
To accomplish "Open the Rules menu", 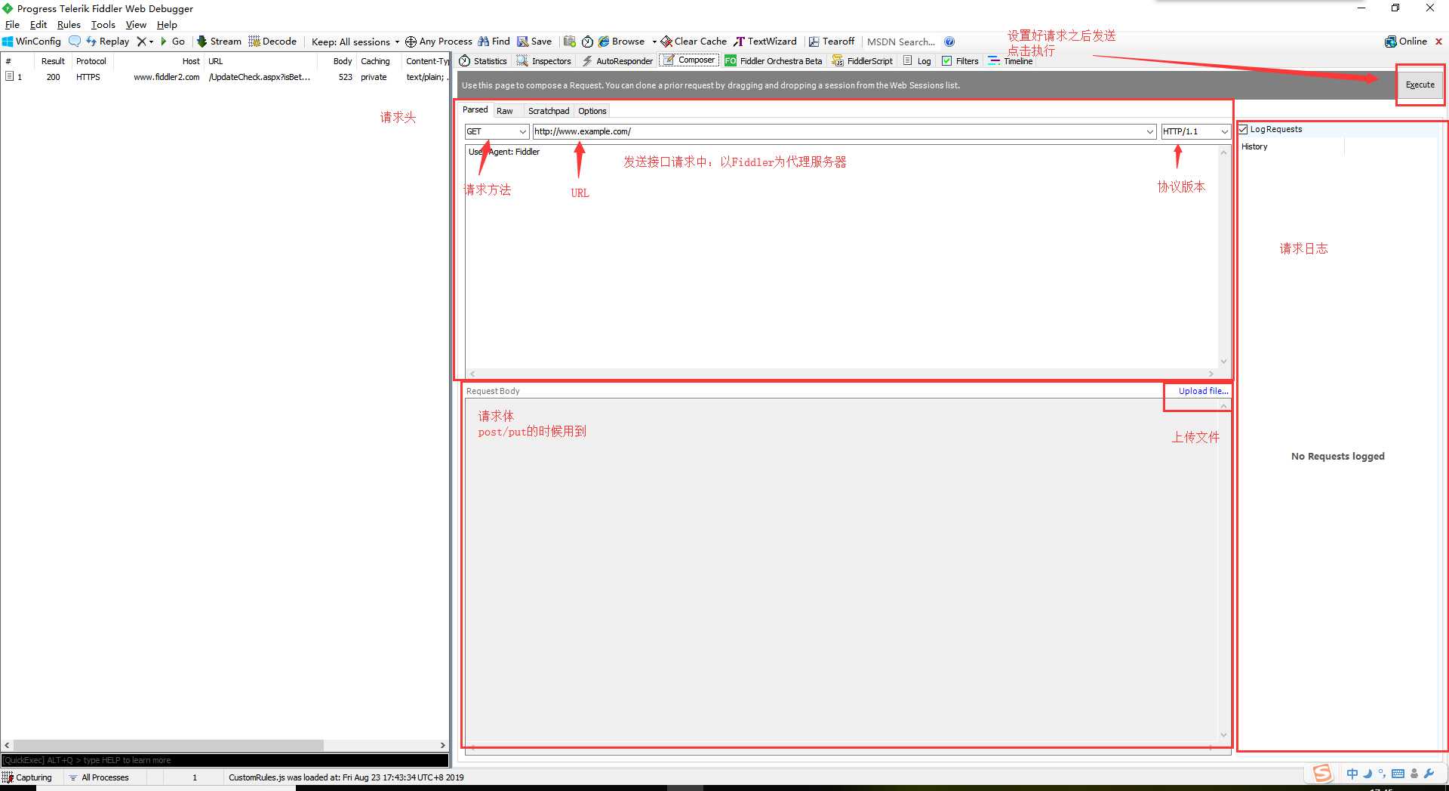I will [x=69, y=24].
